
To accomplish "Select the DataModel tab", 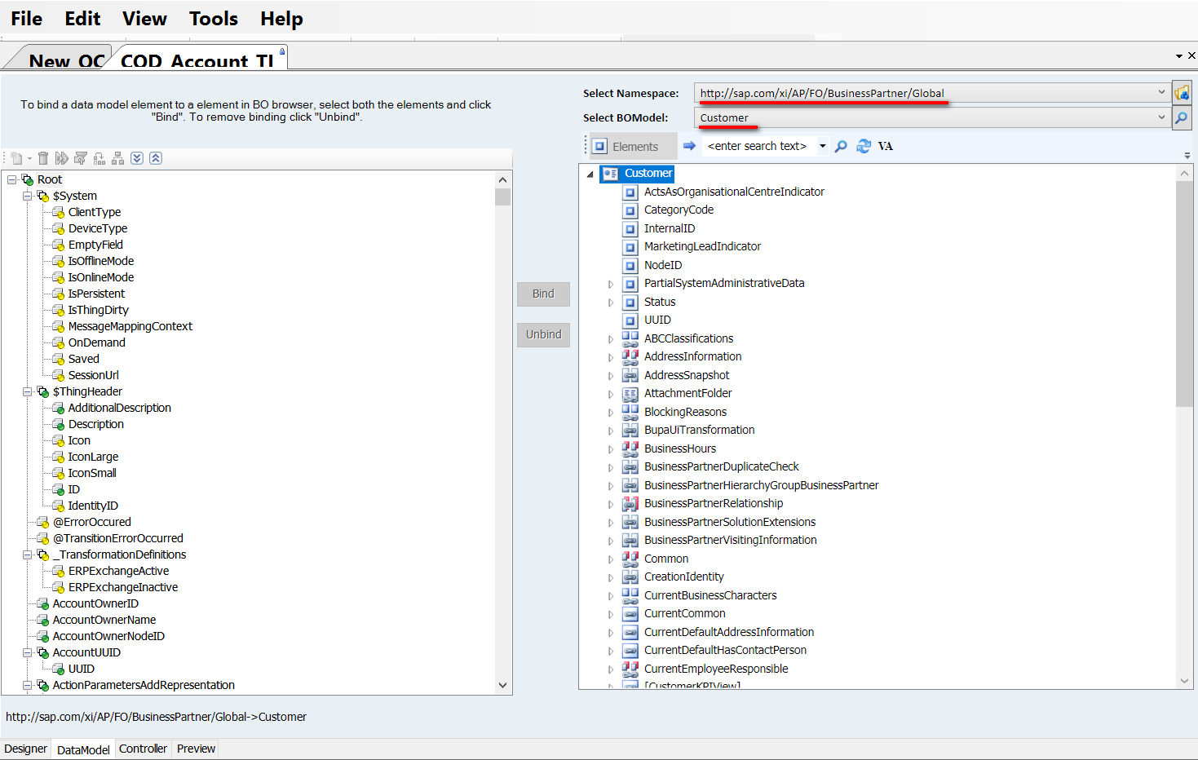I will (x=83, y=749).
